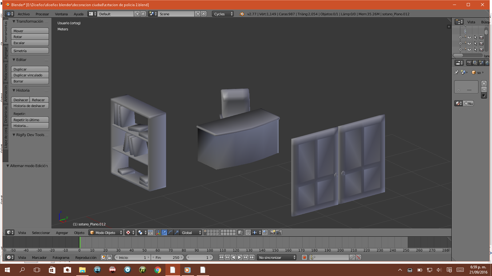Viewport: 492px width, 276px height.
Task: Toggle the 3D manipulator widget icon
Action: coord(158,232)
